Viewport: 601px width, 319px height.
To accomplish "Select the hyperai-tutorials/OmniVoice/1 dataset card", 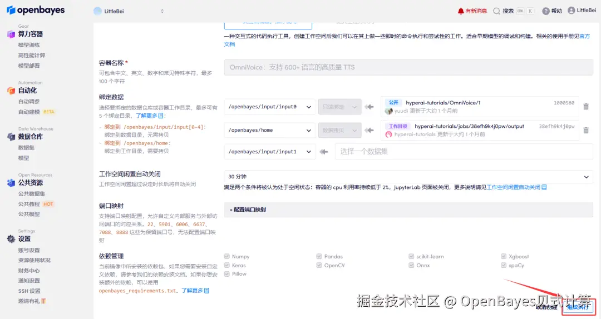I will (x=480, y=107).
